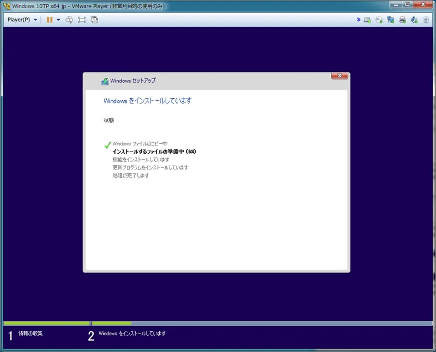Click the step 1 '情報の収集' label

[31, 333]
